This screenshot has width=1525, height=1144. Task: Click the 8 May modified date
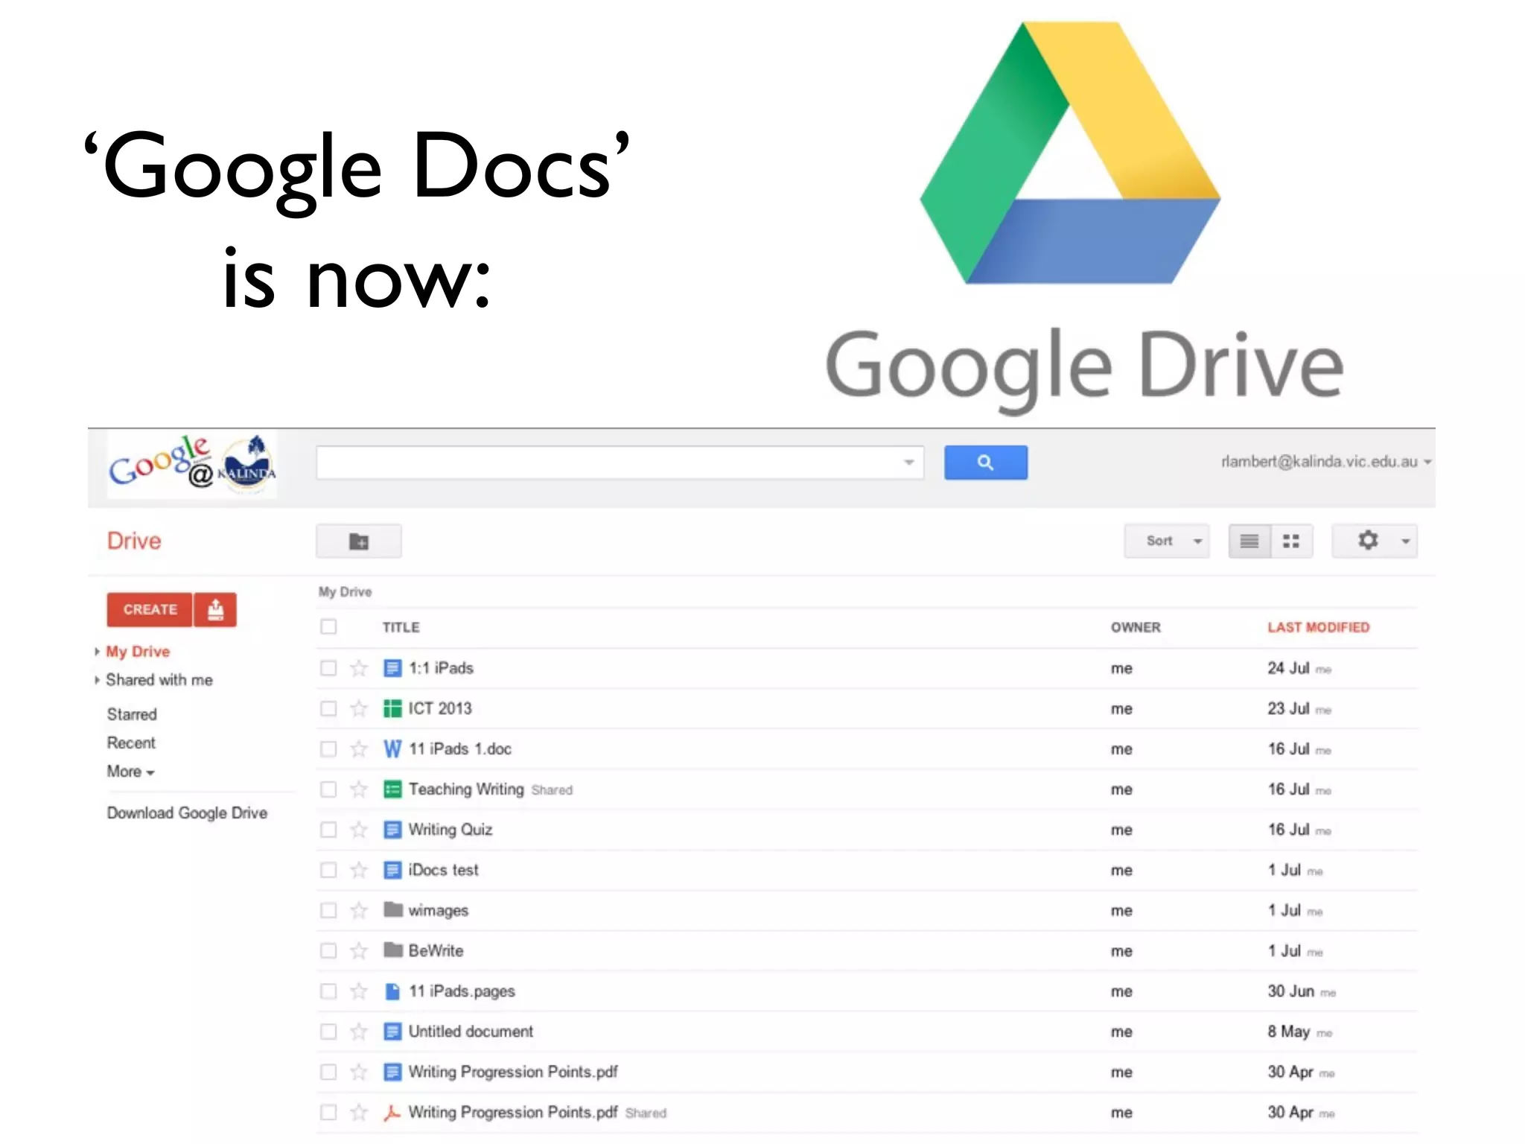pos(1289,1032)
